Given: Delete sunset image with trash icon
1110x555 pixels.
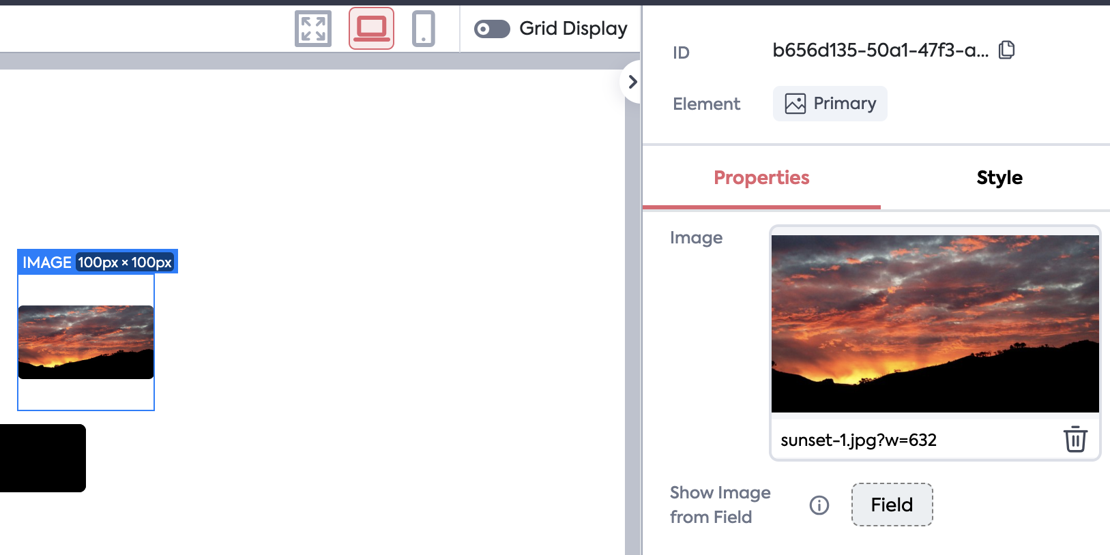Looking at the screenshot, I should pos(1075,439).
